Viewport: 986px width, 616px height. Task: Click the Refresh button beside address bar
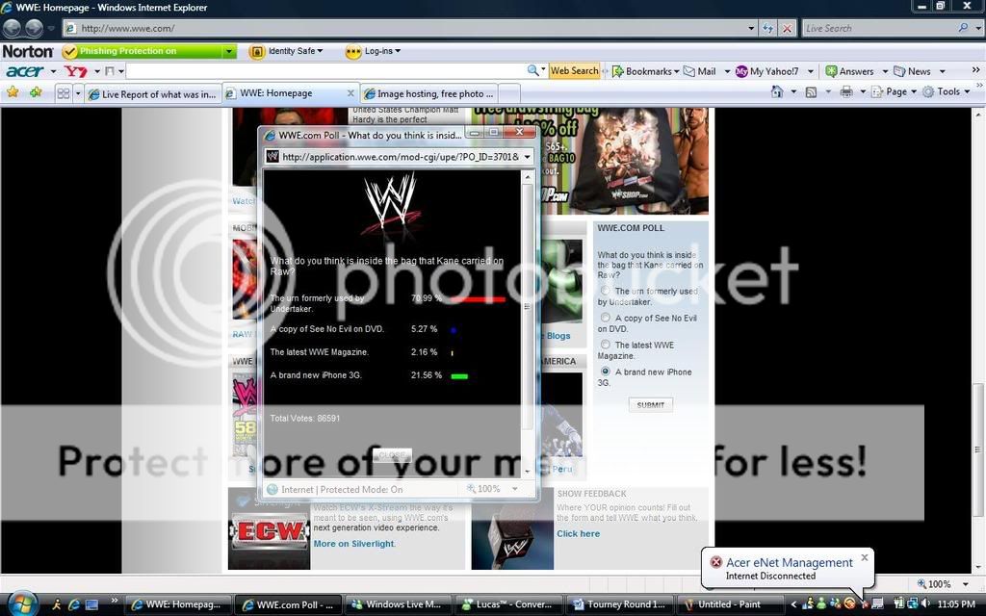tap(767, 29)
